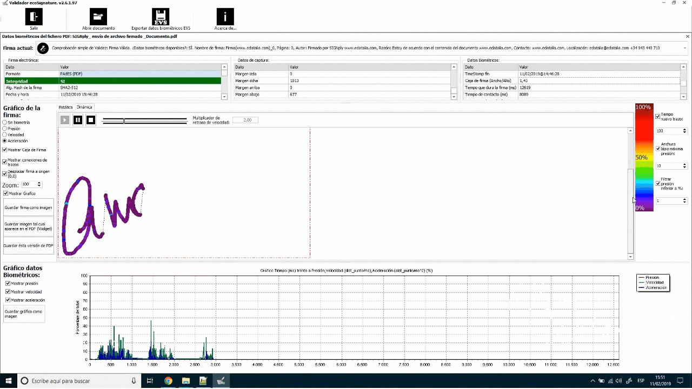The height and width of the screenshot is (389, 692).
Task: Select the Margen abajo row
Action: [x=342, y=94]
